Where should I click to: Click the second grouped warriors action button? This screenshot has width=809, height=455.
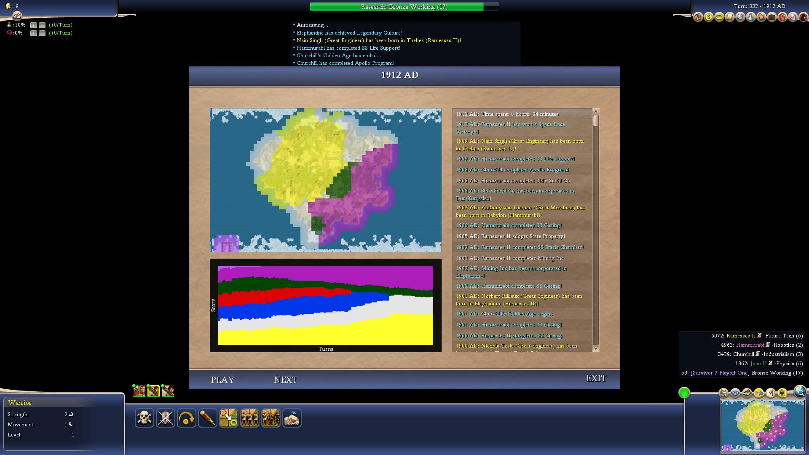point(271,418)
